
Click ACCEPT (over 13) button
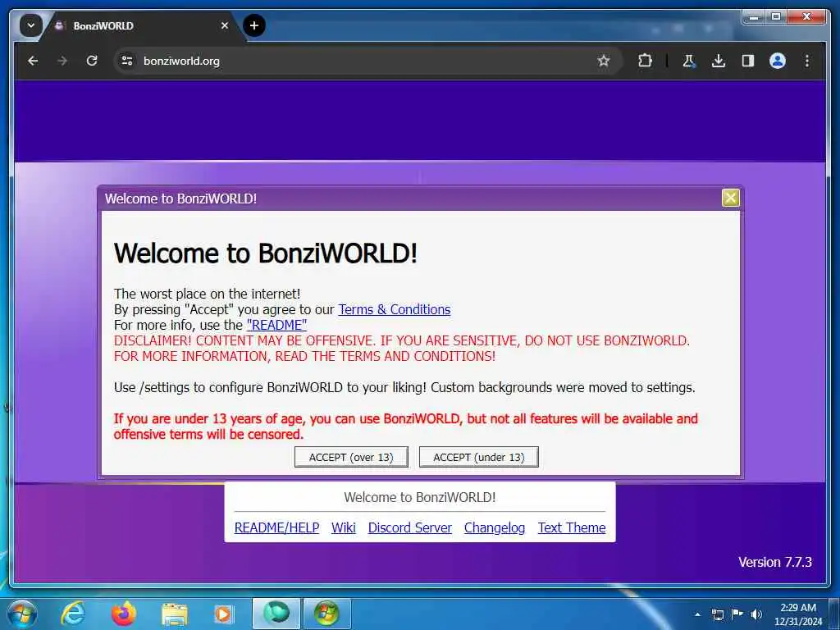(351, 457)
